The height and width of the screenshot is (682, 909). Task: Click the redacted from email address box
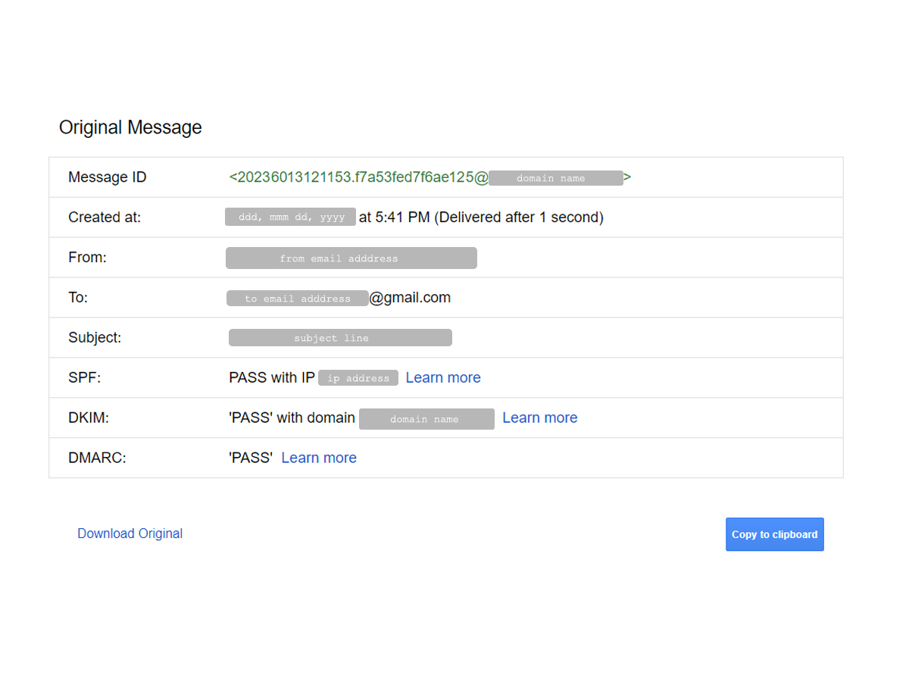[351, 258]
